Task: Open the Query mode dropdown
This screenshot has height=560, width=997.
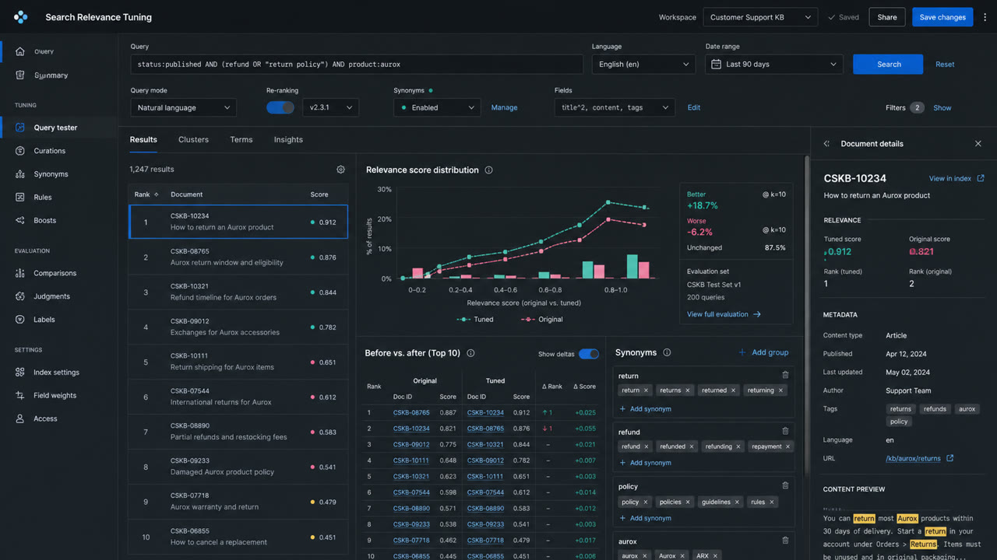Action: point(183,107)
